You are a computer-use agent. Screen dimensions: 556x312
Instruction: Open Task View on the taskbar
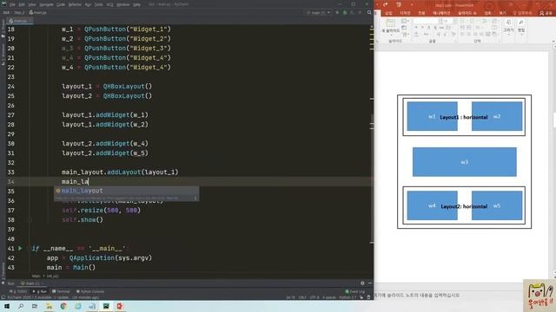[x=35, y=306]
